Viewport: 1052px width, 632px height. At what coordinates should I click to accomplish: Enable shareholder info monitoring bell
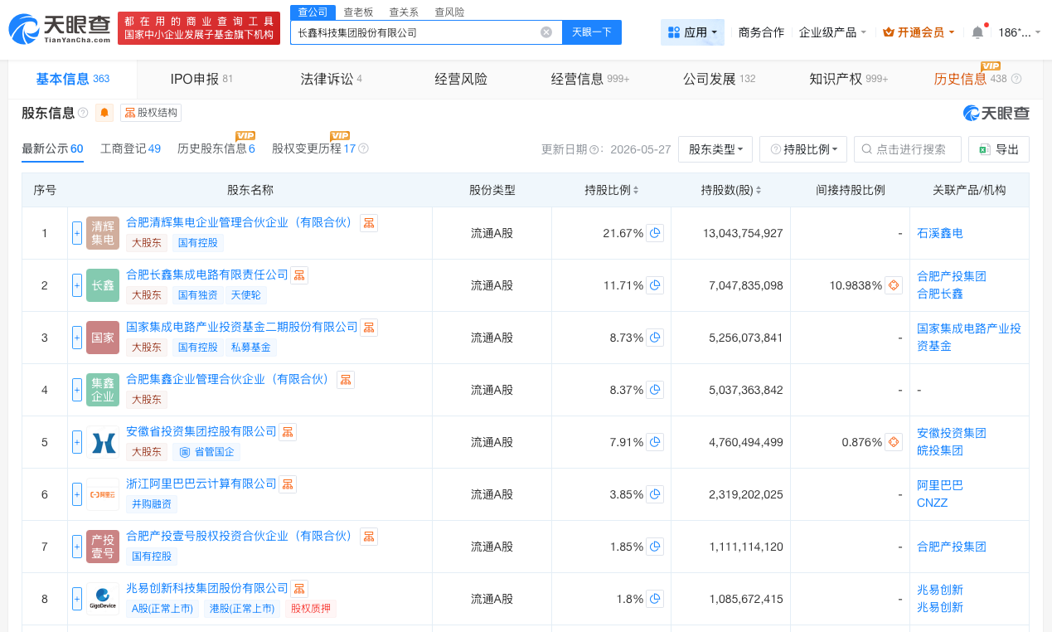click(105, 113)
